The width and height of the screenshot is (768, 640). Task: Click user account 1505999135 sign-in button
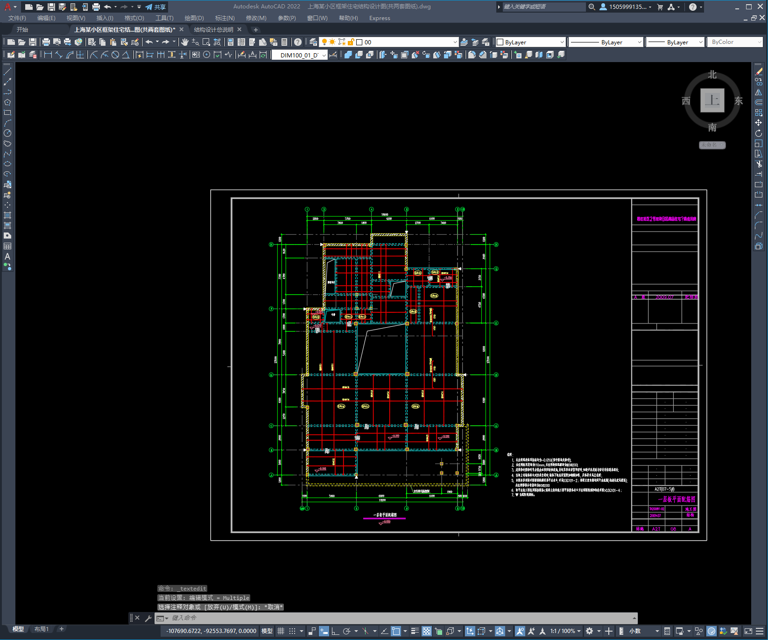[625, 7]
